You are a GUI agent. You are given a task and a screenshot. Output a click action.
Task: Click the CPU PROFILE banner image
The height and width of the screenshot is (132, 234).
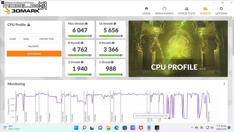coord(178,49)
